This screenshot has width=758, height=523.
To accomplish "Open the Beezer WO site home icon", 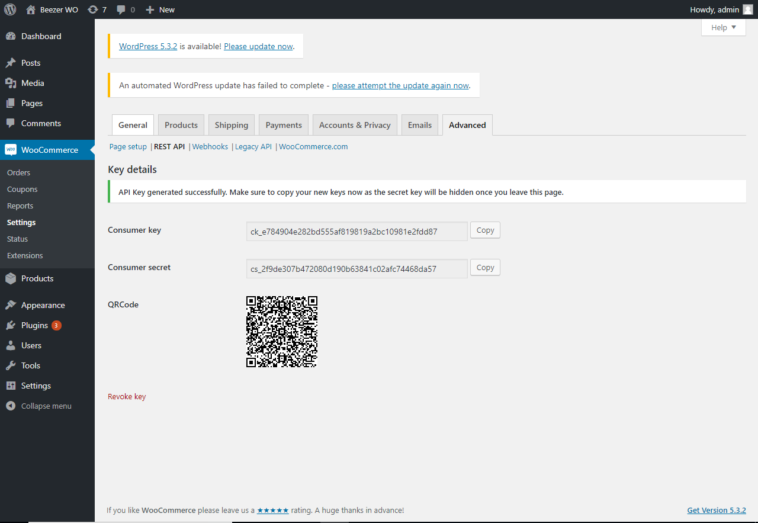I will (x=31, y=9).
